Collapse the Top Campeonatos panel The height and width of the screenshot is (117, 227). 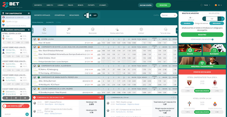[x=29, y=13]
